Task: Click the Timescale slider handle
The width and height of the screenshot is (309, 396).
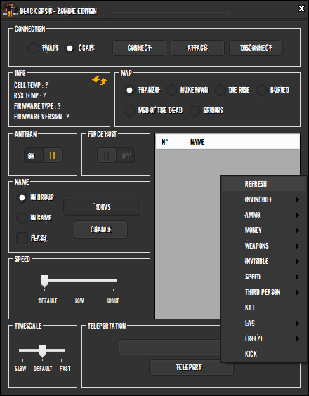Action: tap(42, 351)
